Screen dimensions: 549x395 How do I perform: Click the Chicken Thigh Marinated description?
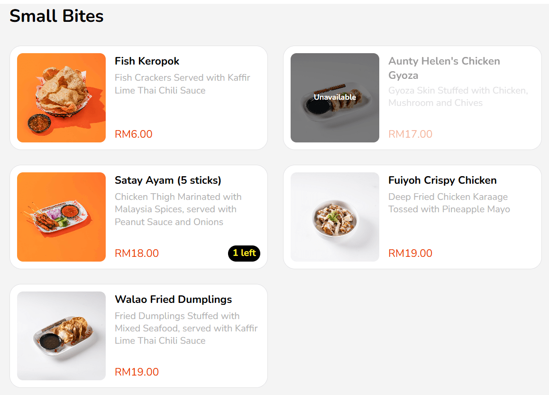pyautogui.click(x=178, y=209)
